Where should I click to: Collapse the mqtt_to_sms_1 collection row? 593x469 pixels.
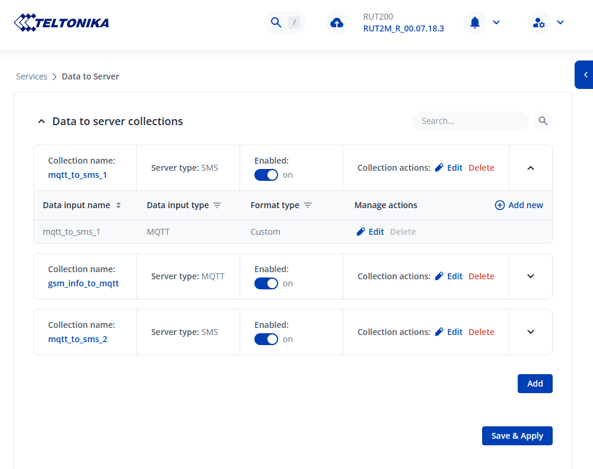coord(531,168)
